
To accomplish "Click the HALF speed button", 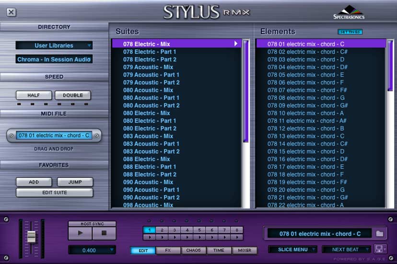I will [x=34, y=95].
